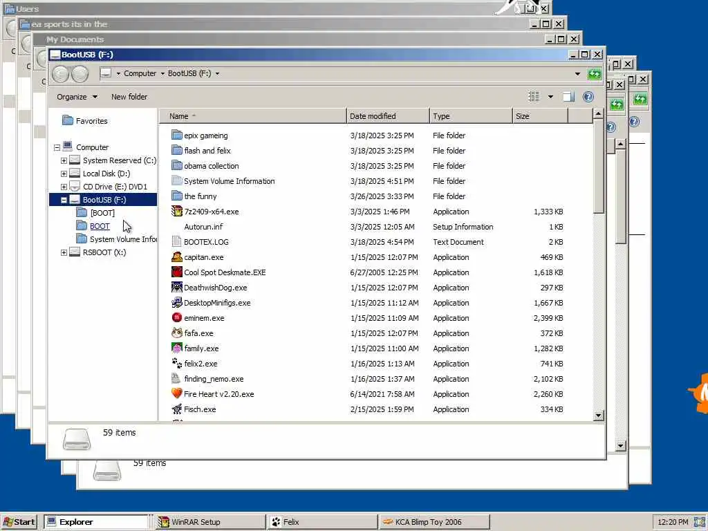The image size is (708, 531).
Task: Expand the RSBOOT (X:) tree node
Action: pos(64,253)
